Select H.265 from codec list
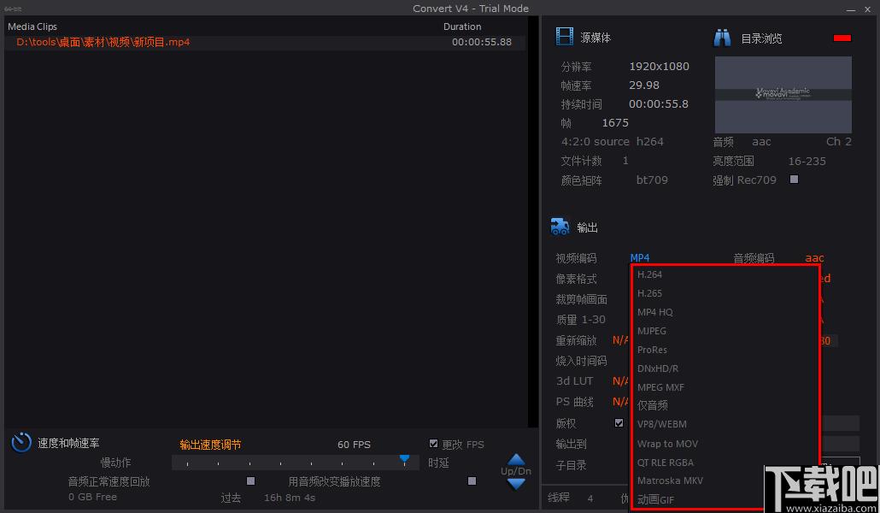Image resolution: width=880 pixels, height=513 pixels. click(649, 293)
